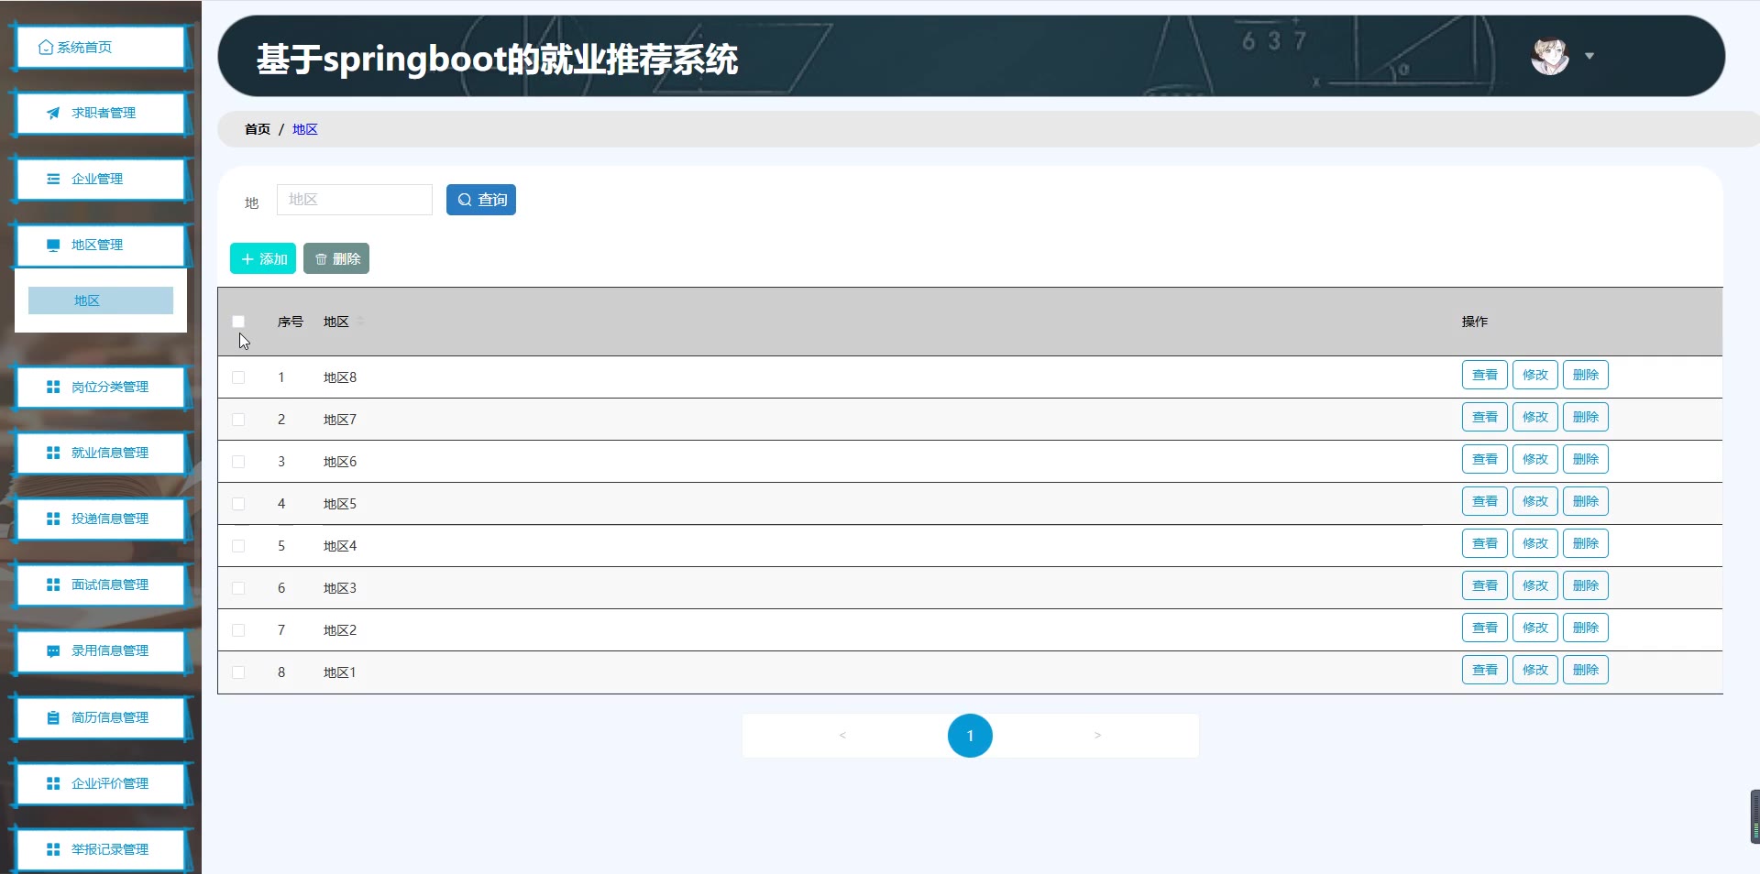Click the paper plane icon for 求职者管理

53,114
